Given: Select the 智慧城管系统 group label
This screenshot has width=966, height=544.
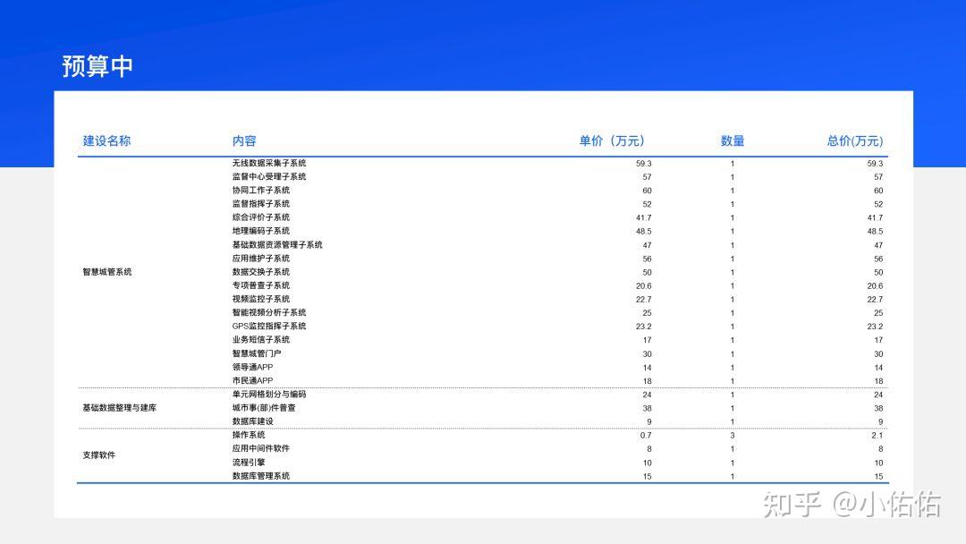Looking at the screenshot, I should tap(107, 272).
